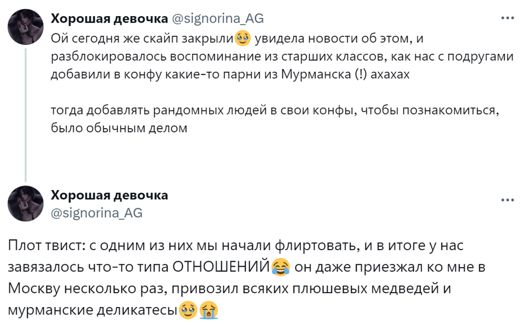Click the laughing-crying emoji after "ОТНОШЕНИЙ"
Viewport: 524px width, 325px height.
(x=281, y=267)
